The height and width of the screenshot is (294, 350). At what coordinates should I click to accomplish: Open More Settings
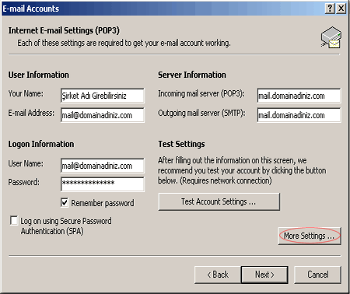[310, 236]
